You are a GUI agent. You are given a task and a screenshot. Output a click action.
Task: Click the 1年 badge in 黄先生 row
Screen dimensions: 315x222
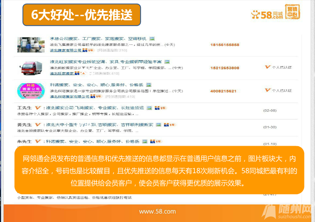[x=170, y=125]
